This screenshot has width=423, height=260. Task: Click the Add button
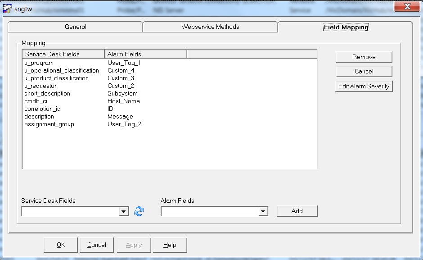click(x=297, y=211)
